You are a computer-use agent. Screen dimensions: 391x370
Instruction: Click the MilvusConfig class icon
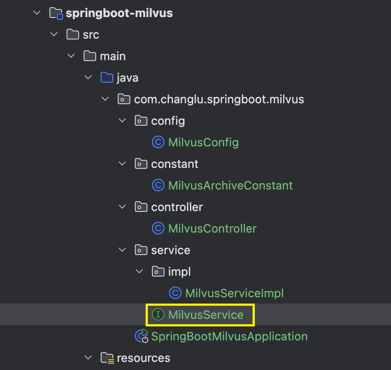[158, 142]
